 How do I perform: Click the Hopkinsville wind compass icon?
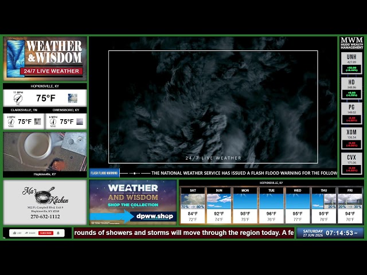[18, 99]
